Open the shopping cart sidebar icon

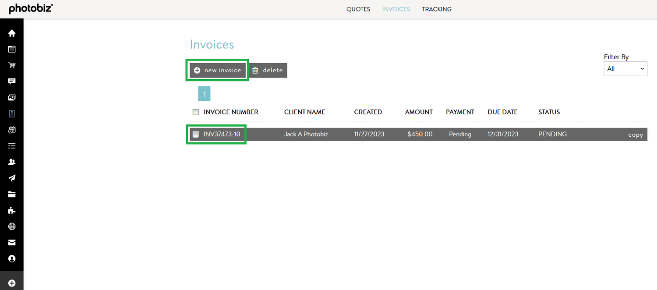pyautogui.click(x=12, y=65)
